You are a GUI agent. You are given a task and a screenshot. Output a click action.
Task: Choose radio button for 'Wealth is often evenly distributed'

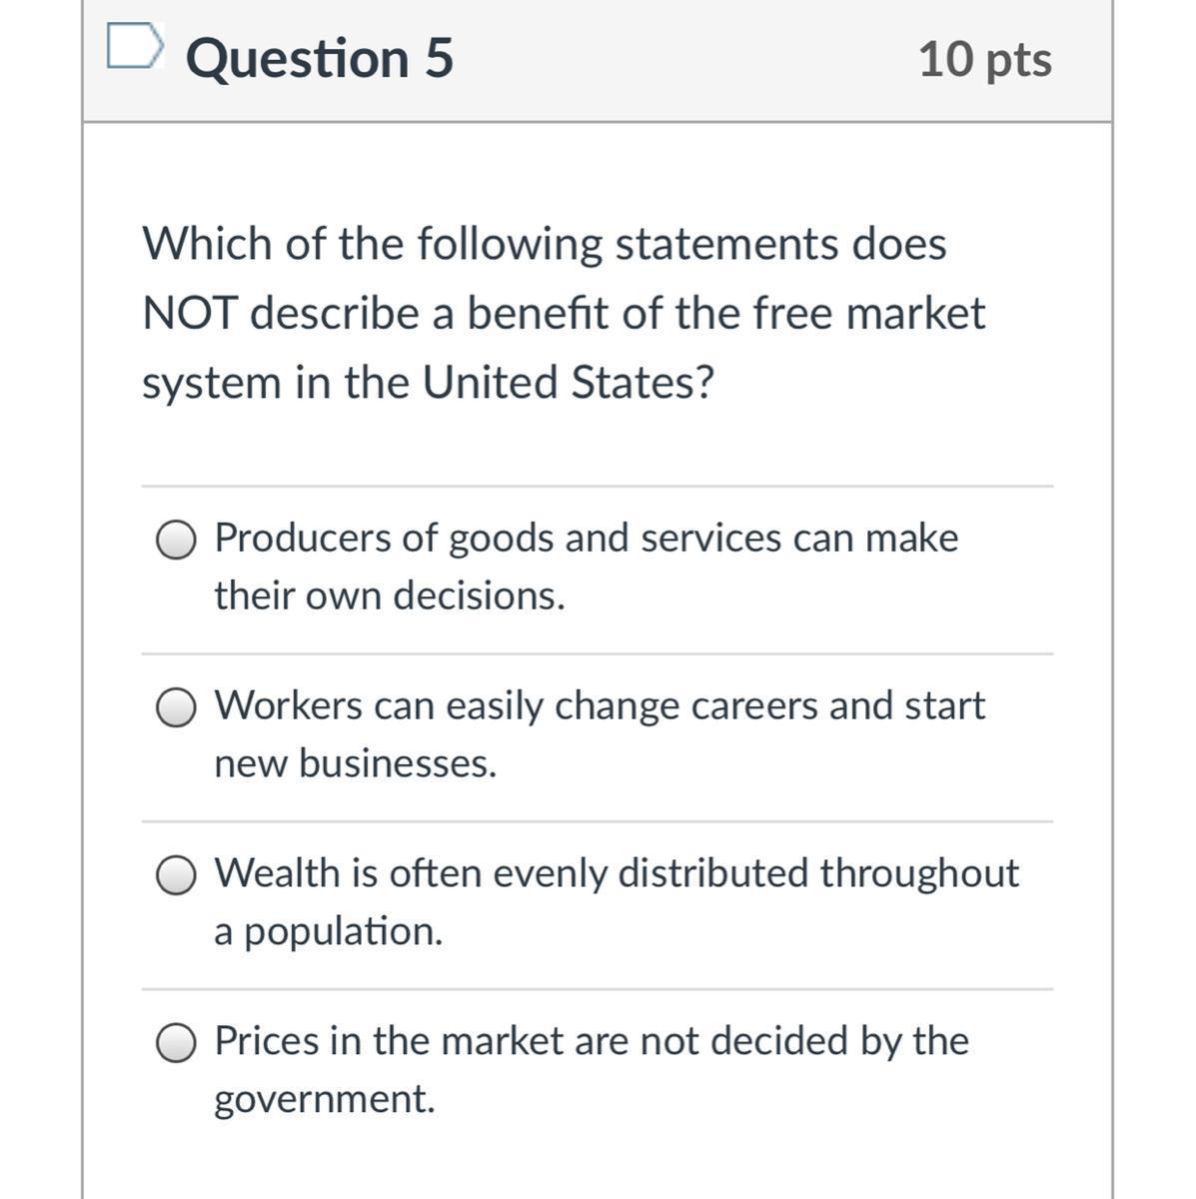point(176,876)
